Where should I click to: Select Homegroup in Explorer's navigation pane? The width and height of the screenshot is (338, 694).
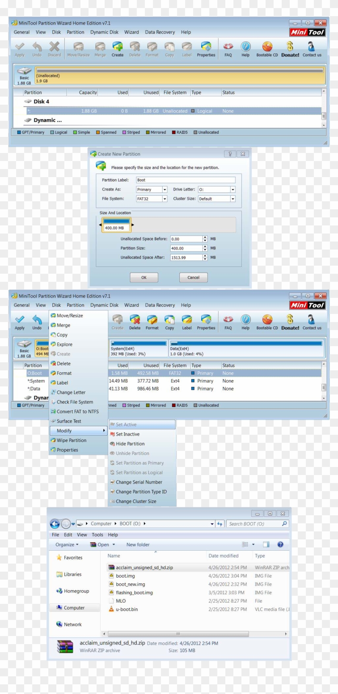(x=76, y=591)
